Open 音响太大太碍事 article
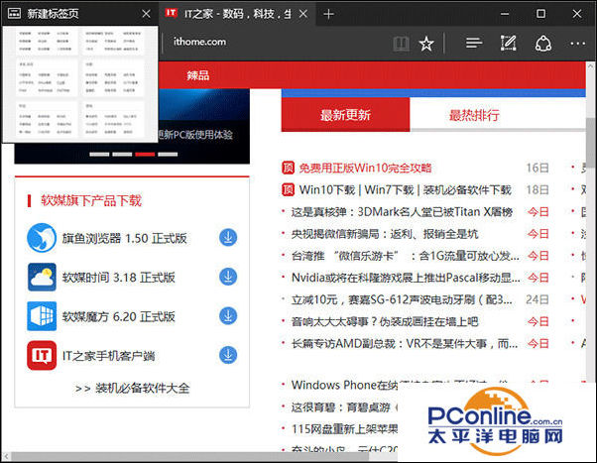This screenshot has width=597, height=463. [x=385, y=322]
